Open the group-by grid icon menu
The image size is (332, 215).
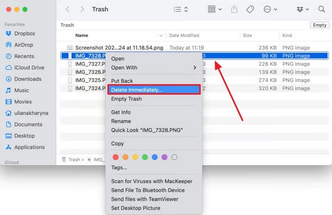[x=212, y=9]
